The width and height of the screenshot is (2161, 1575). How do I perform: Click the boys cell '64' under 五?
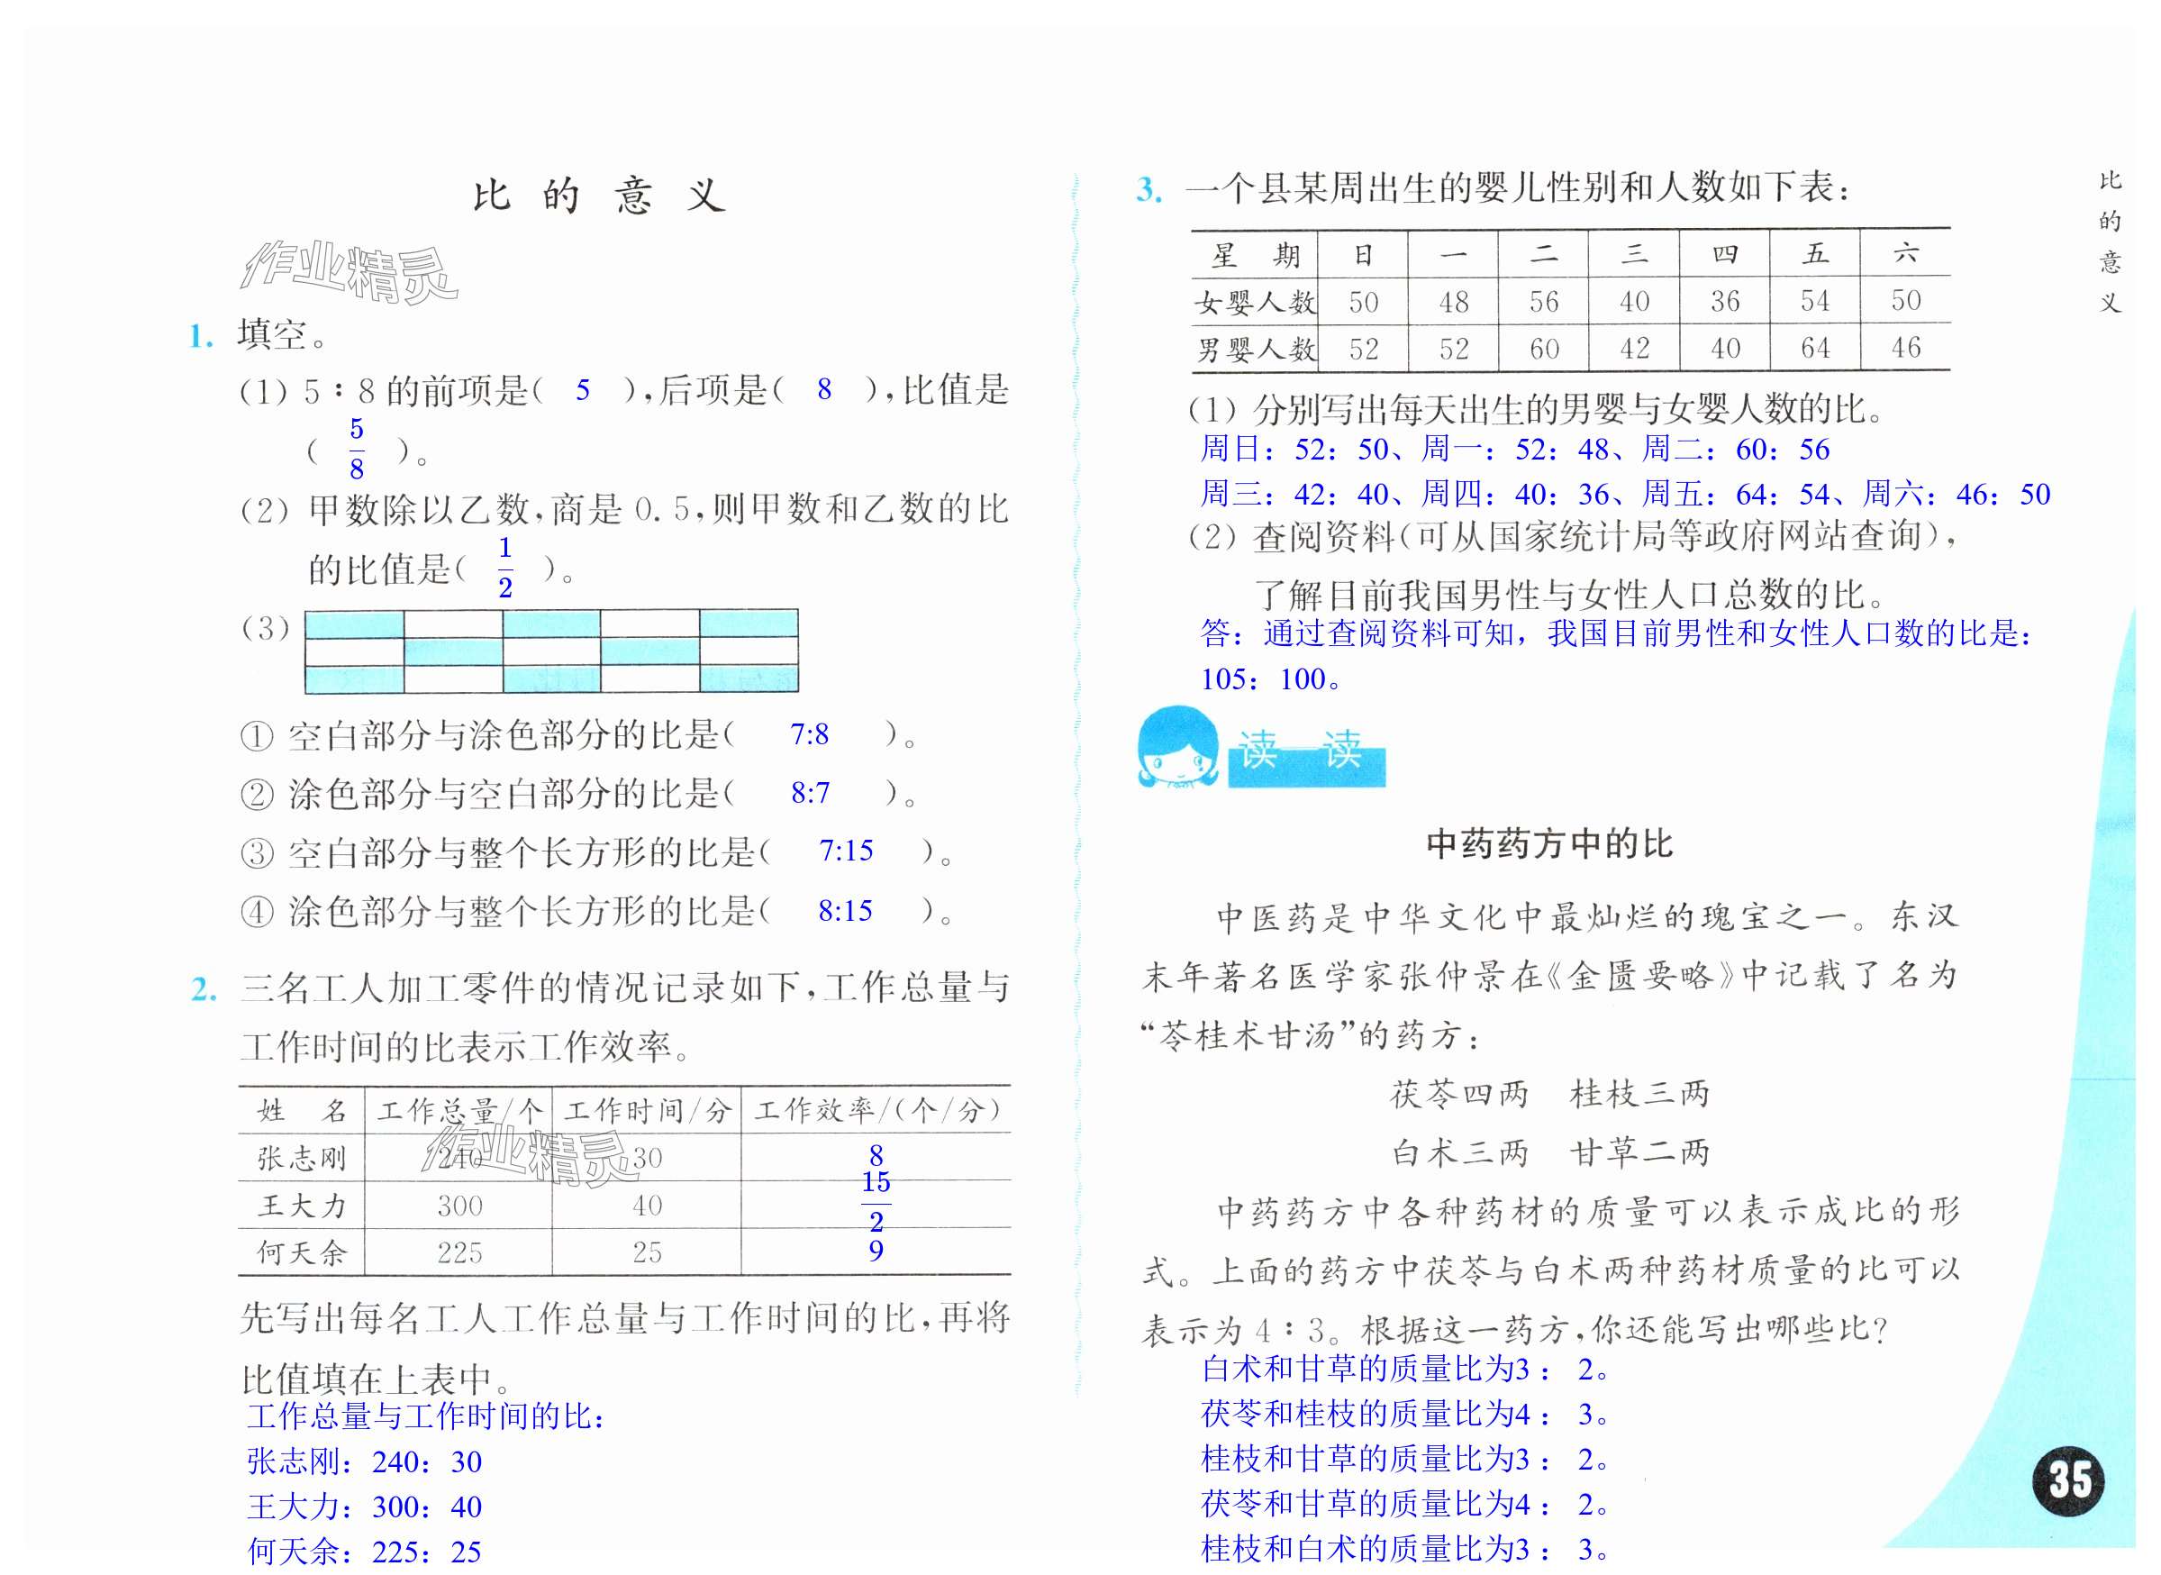click(x=1815, y=348)
